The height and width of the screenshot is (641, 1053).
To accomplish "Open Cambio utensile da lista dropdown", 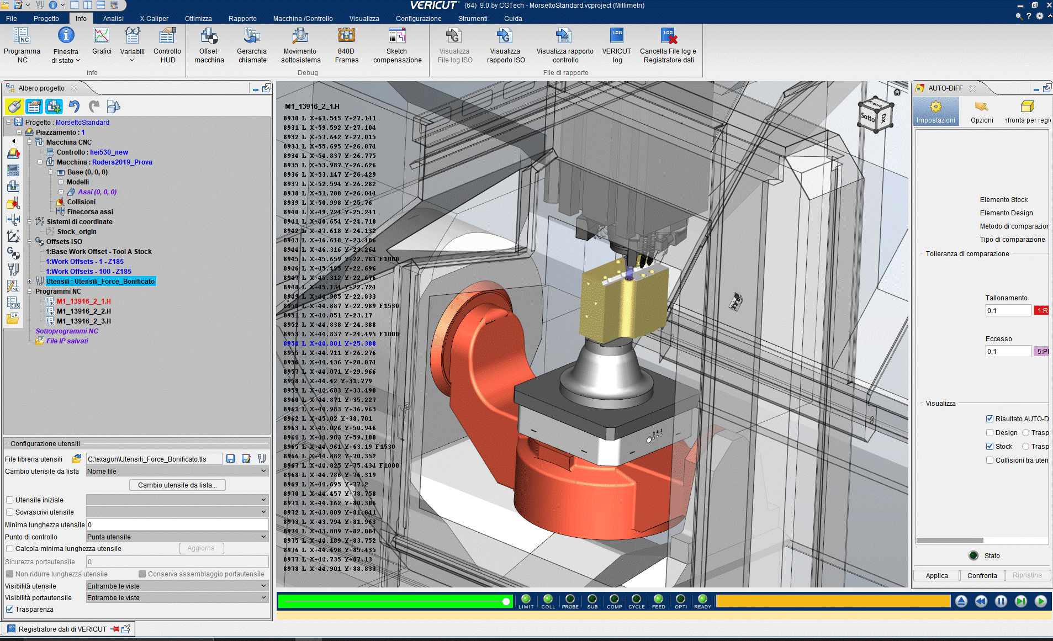I will [177, 472].
